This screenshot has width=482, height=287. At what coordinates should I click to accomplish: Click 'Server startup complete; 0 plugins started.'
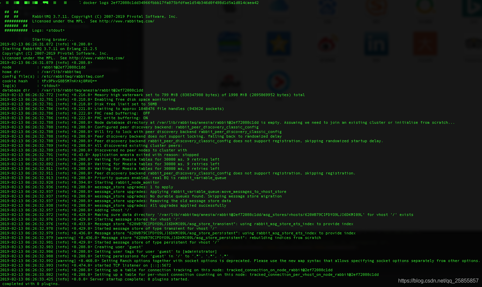[139, 279]
